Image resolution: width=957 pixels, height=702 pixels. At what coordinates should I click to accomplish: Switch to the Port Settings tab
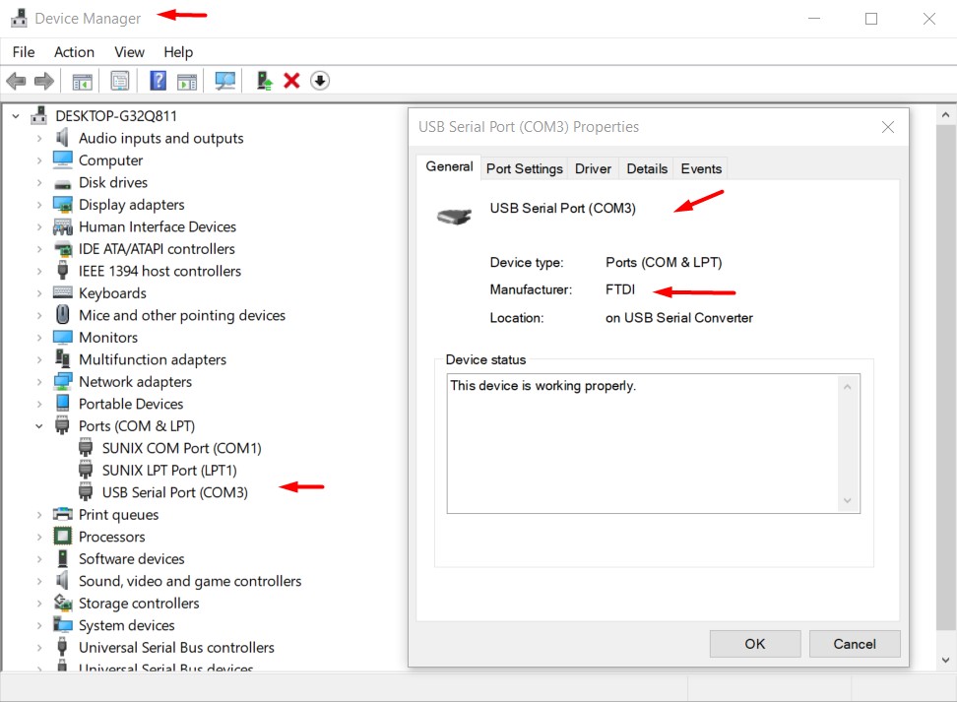[x=524, y=169]
